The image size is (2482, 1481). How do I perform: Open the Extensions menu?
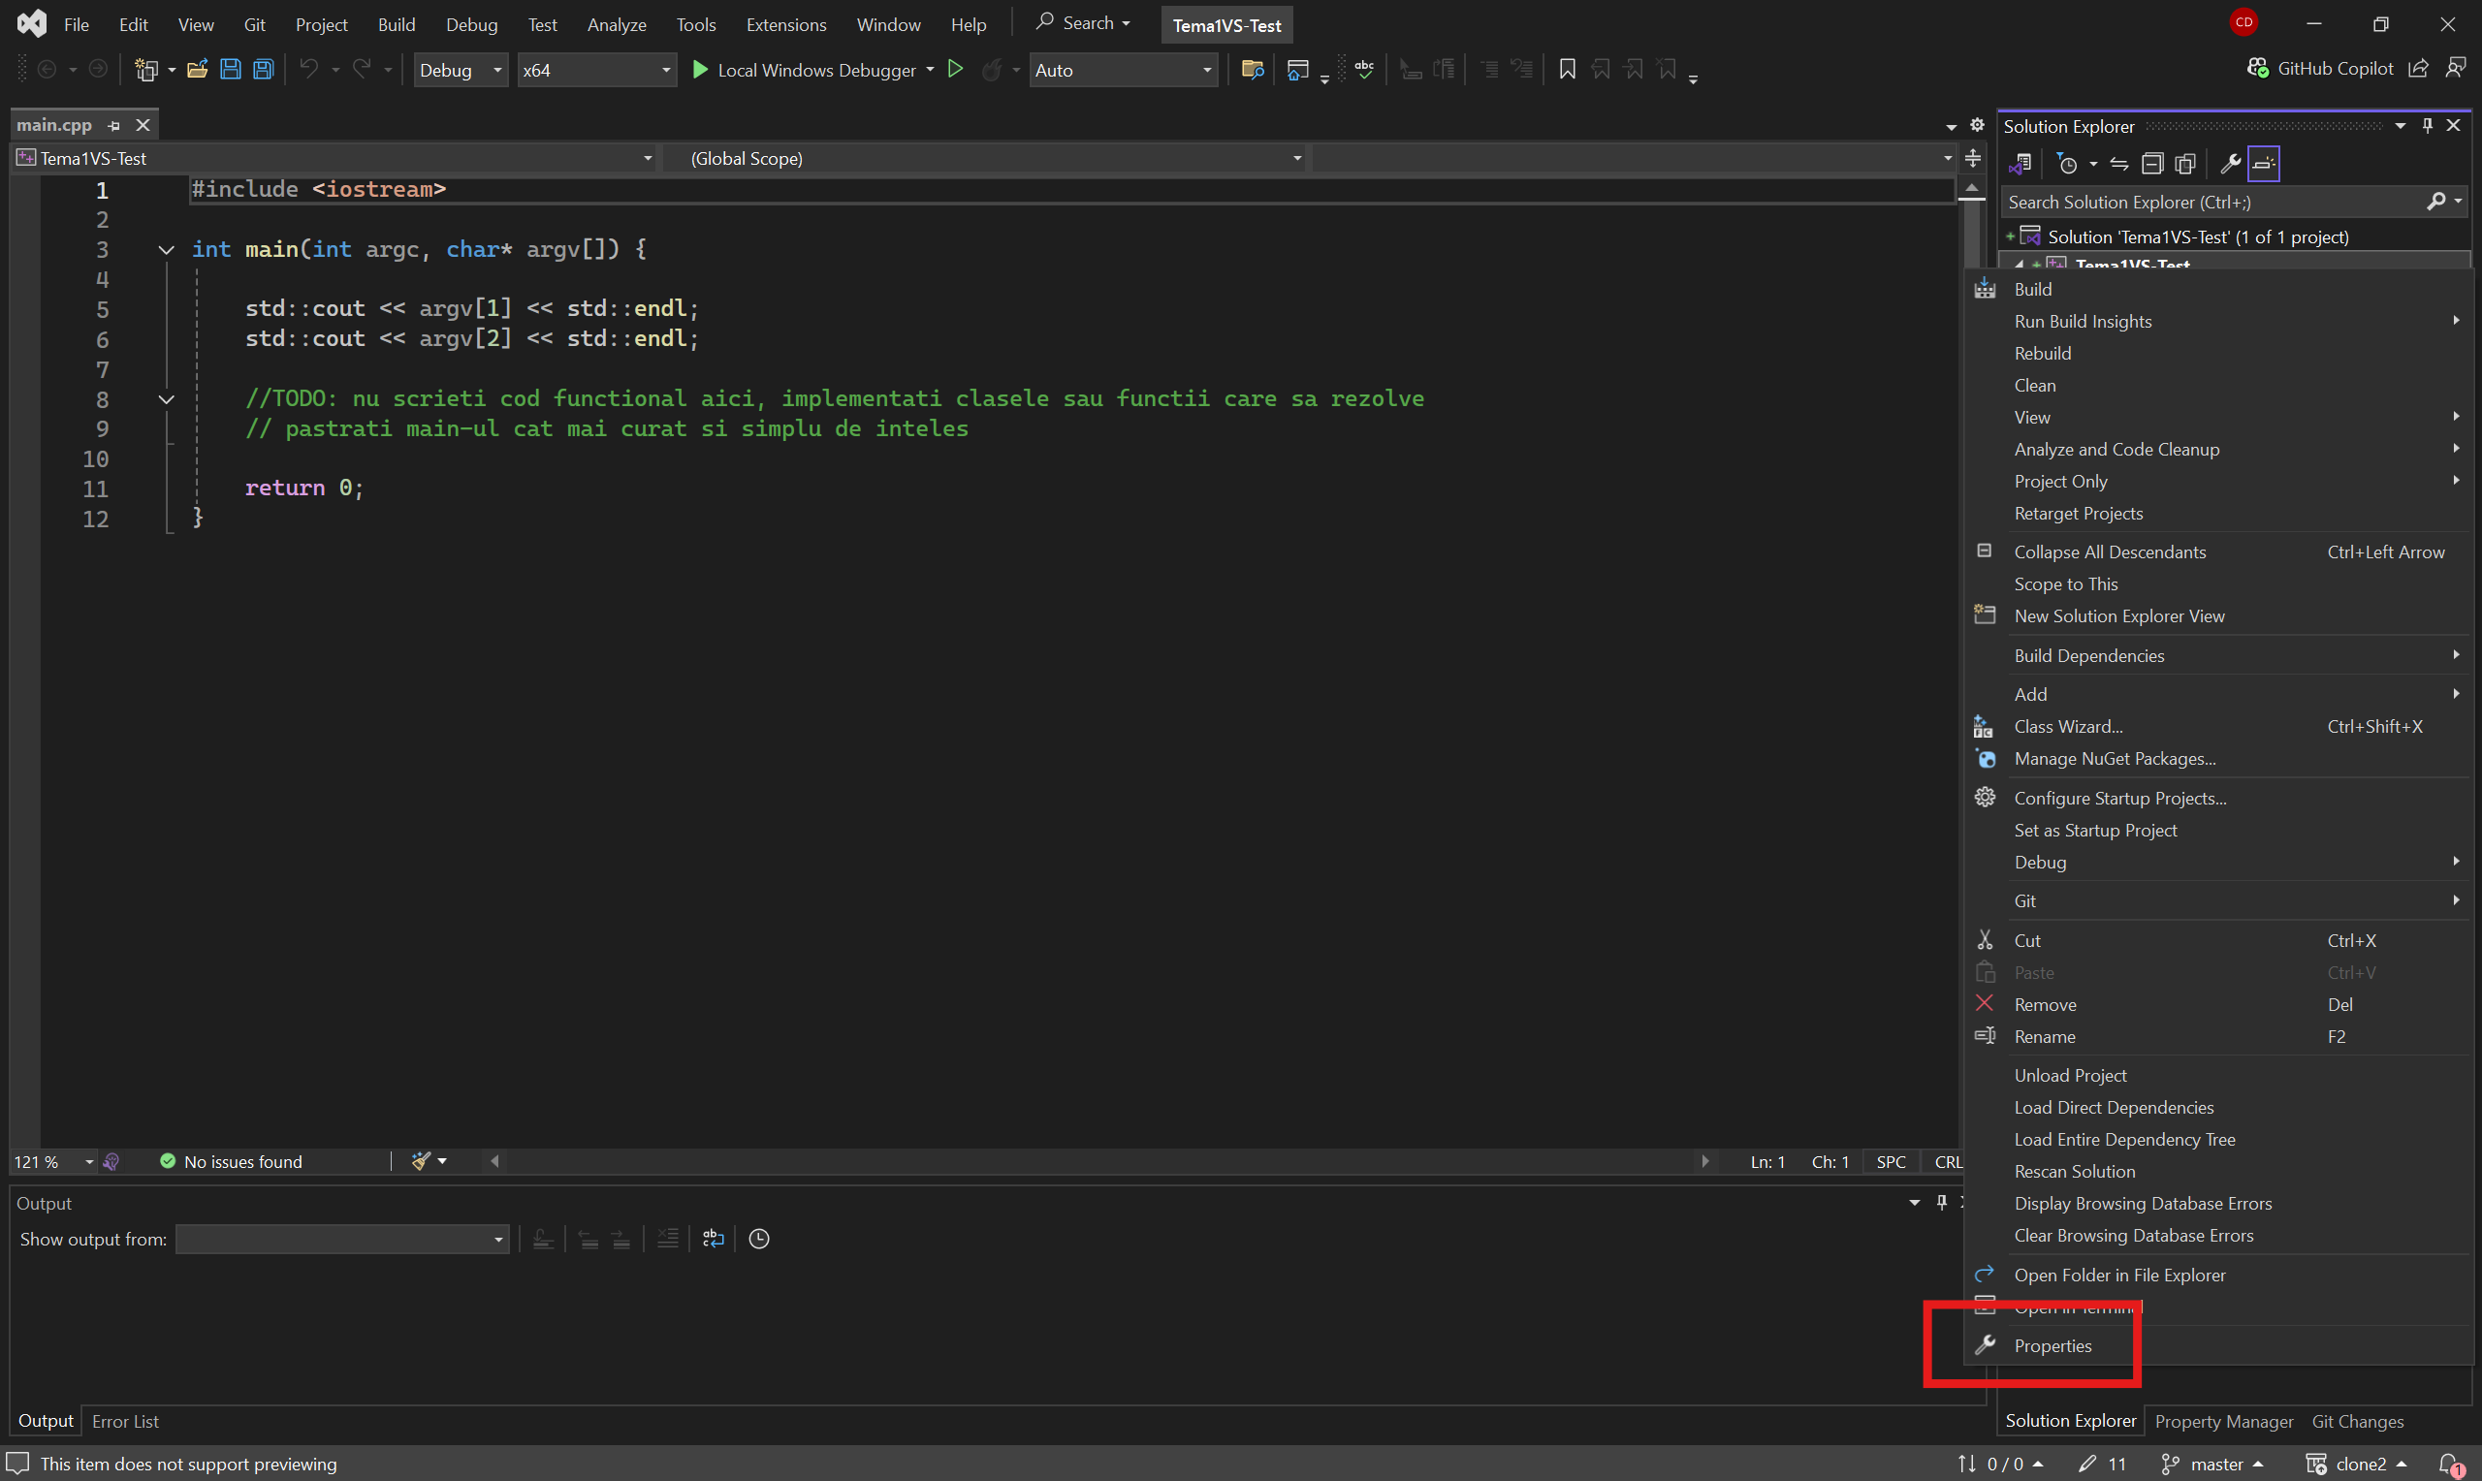click(x=786, y=25)
